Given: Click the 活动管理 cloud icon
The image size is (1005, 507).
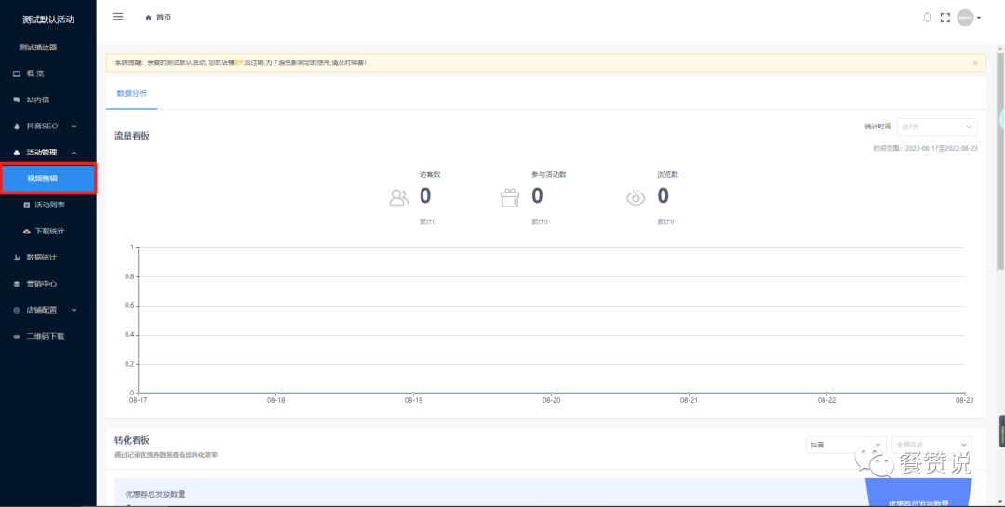Looking at the screenshot, I should tap(17, 153).
